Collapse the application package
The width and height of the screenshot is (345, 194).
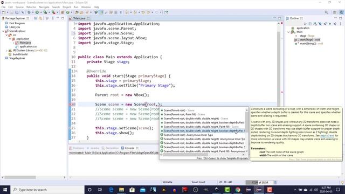tap(10, 39)
